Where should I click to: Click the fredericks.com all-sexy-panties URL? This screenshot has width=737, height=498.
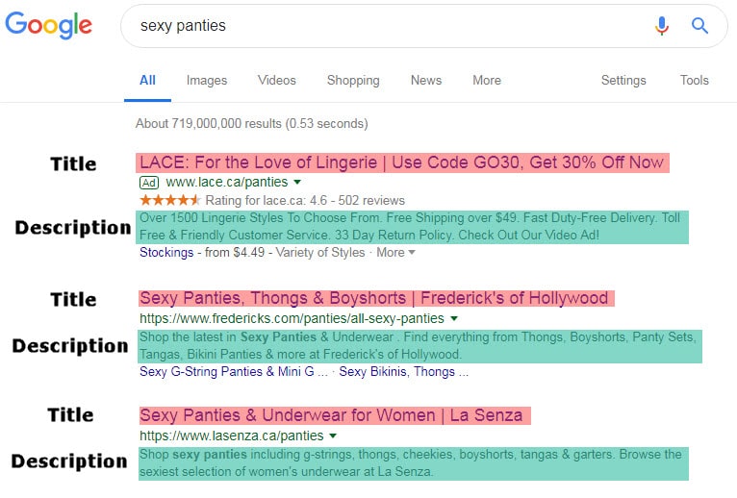(x=292, y=318)
